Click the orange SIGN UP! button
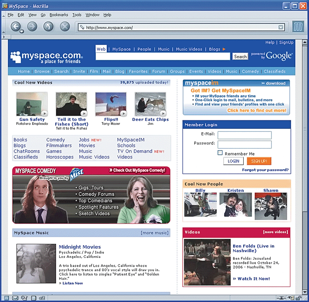Viewport: 309px width, 302px height. tap(259, 161)
